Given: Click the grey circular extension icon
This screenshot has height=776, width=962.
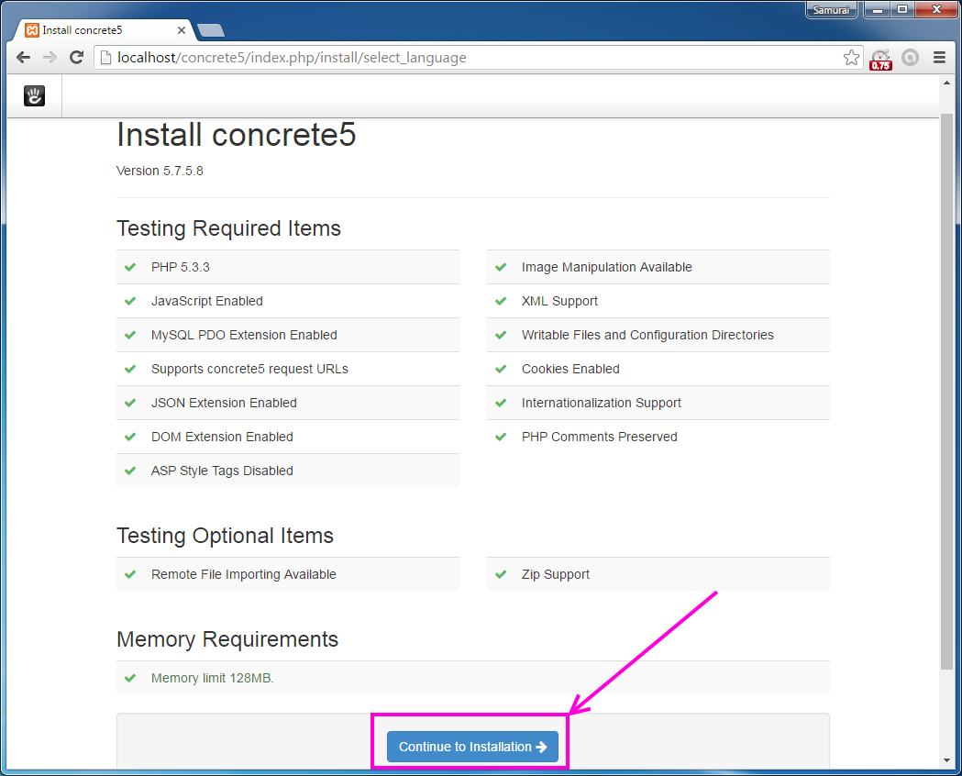Looking at the screenshot, I should tap(911, 58).
